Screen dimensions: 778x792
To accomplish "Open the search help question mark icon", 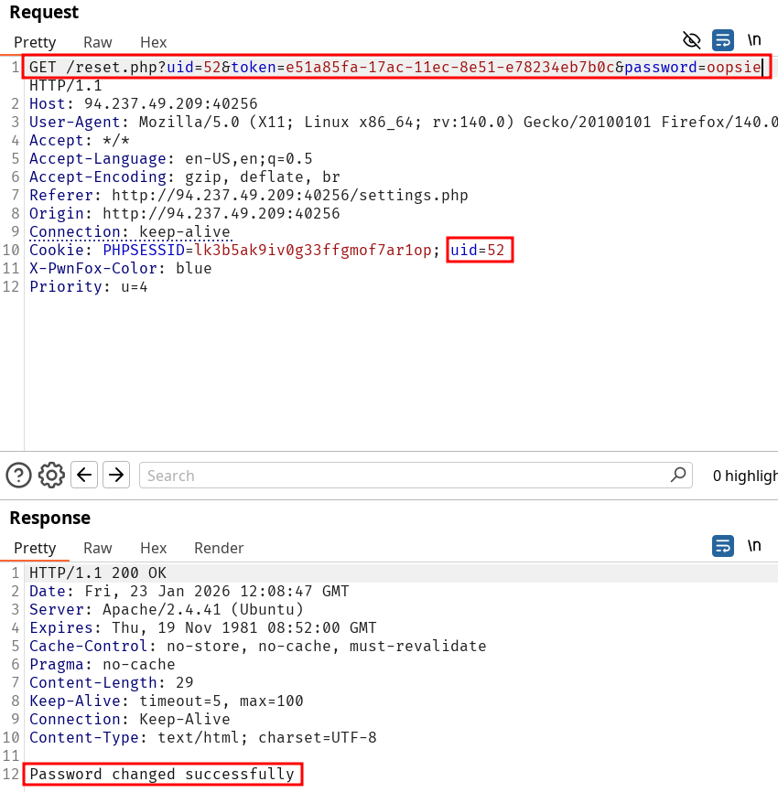I will pyautogui.click(x=19, y=475).
